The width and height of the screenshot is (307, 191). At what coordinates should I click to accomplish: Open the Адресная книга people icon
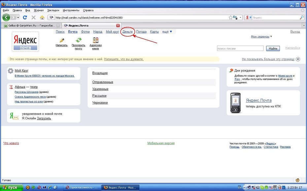point(95,40)
